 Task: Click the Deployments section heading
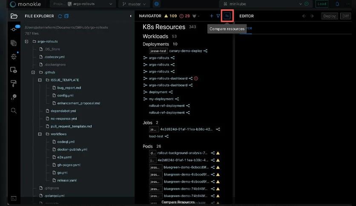(156, 44)
